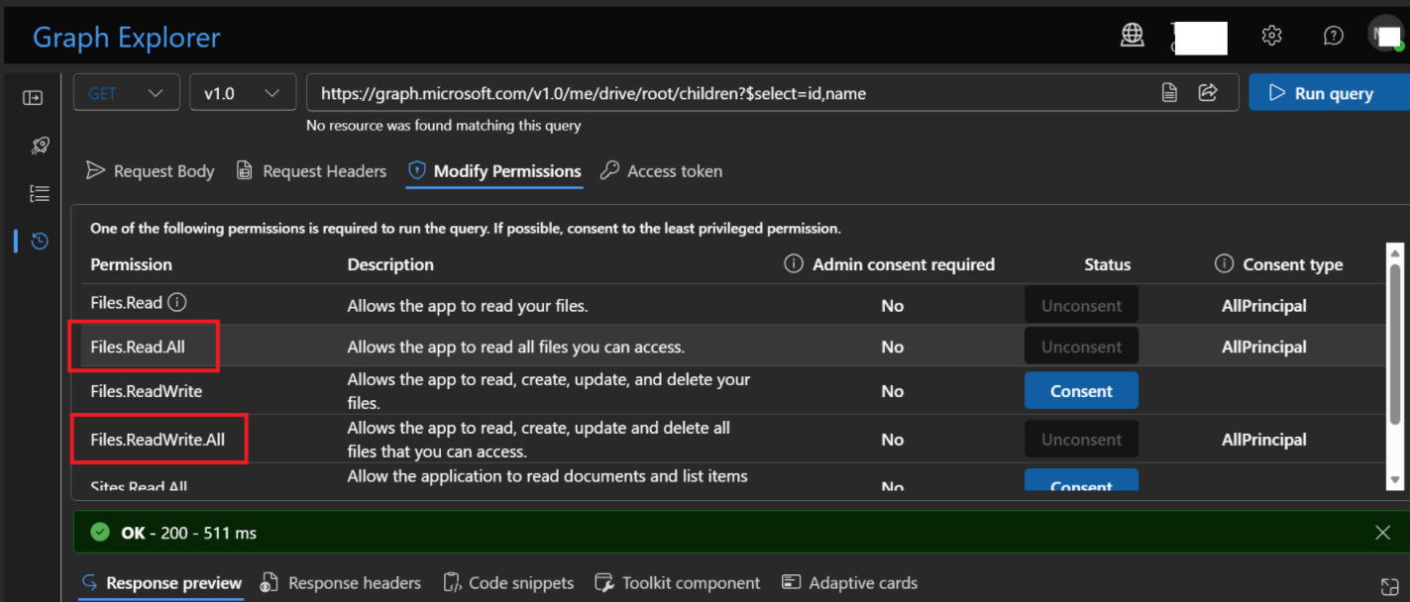Toggle the sidebar panel icon
The width and height of the screenshot is (1410, 602).
pos(33,98)
